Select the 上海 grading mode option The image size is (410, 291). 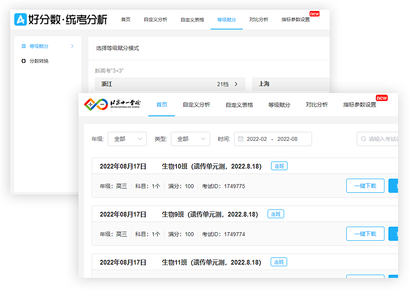click(x=290, y=84)
